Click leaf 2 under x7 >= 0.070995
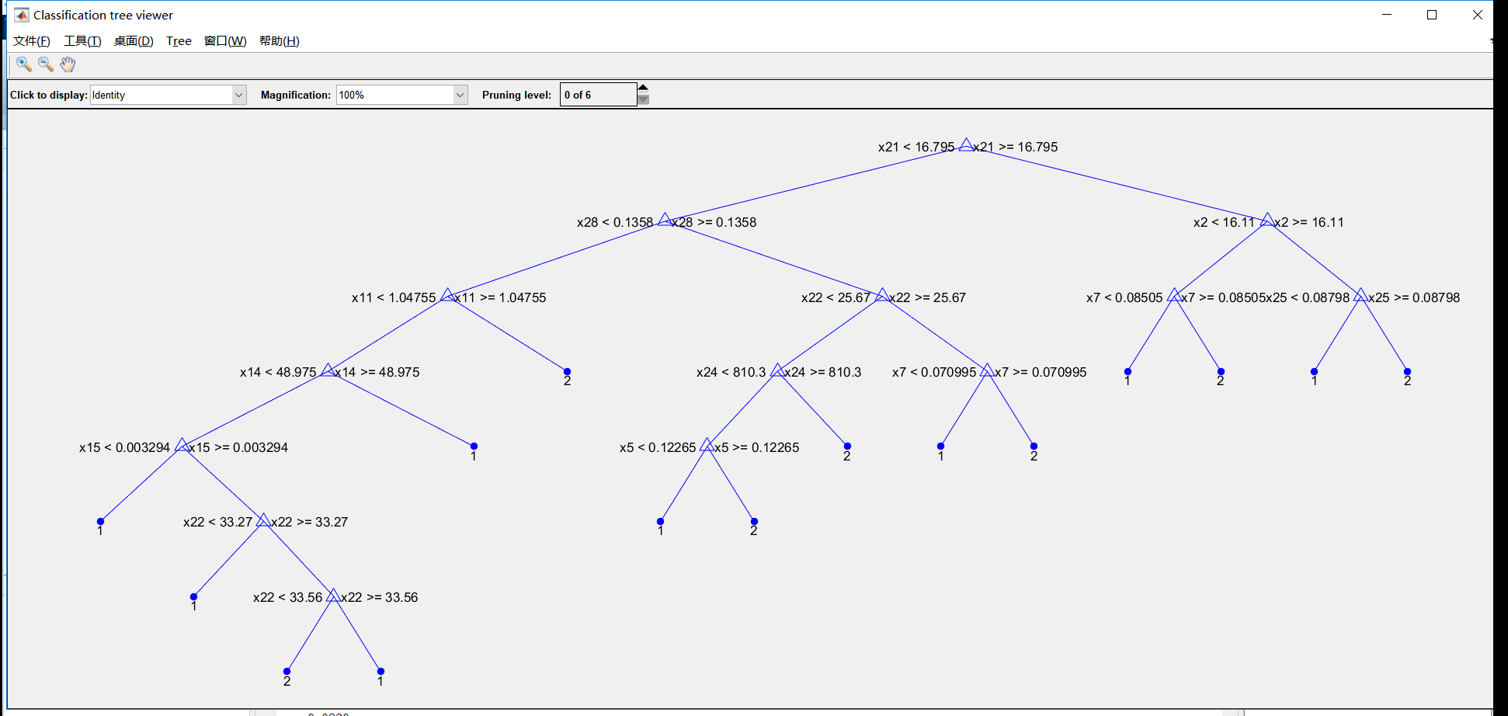Screen dimensions: 1508x716 (x=1034, y=447)
